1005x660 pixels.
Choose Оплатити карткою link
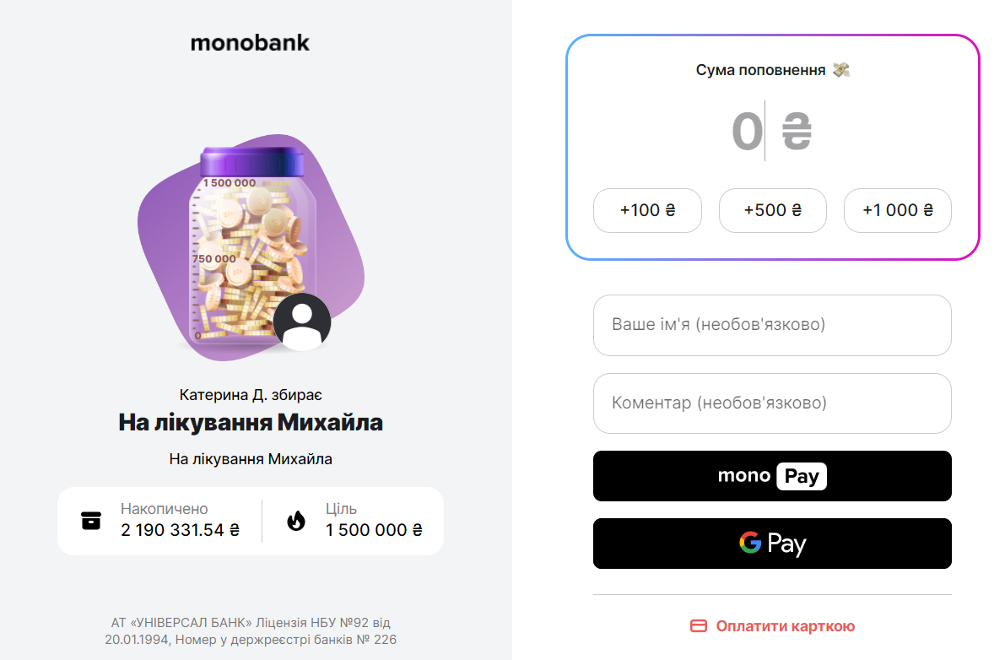(x=785, y=626)
